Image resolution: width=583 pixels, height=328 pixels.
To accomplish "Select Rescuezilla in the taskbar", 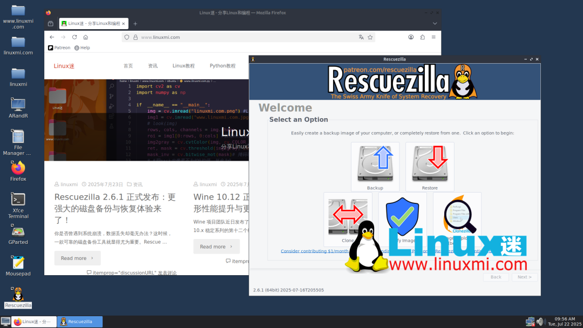I will (x=80, y=322).
